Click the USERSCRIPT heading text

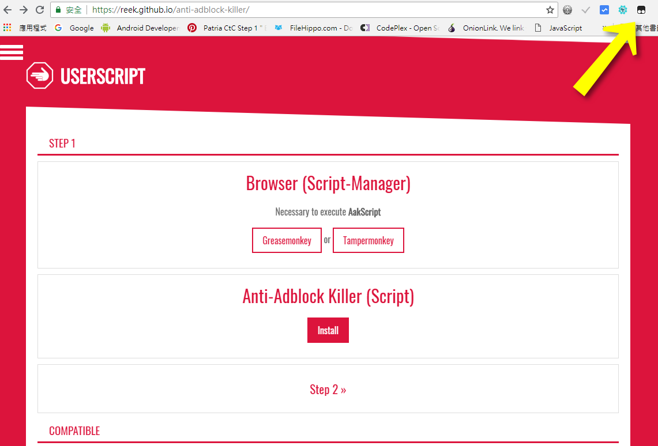[103, 76]
